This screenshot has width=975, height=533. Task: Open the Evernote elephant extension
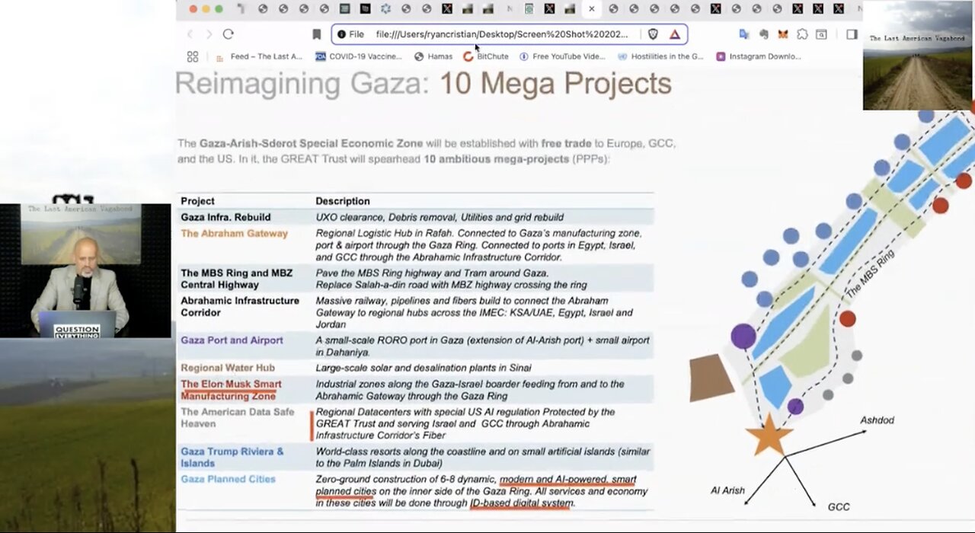coord(763,34)
